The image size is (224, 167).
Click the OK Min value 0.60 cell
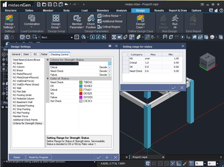click(171, 67)
